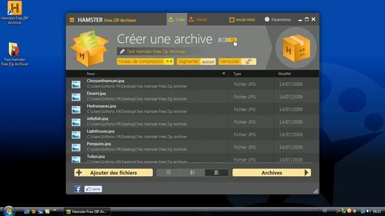Click the open box with files icon
Screen dimensions: 385x216
pyautogui.click(x=90, y=48)
